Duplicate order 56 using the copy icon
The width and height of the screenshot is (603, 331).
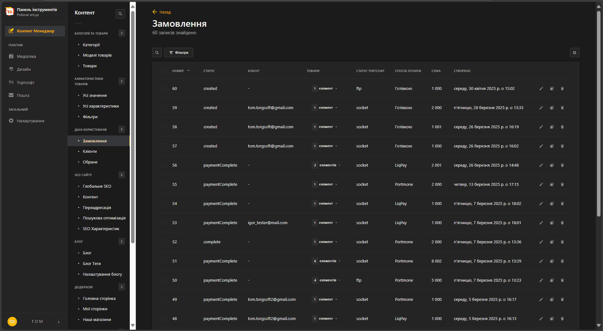tap(552, 165)
